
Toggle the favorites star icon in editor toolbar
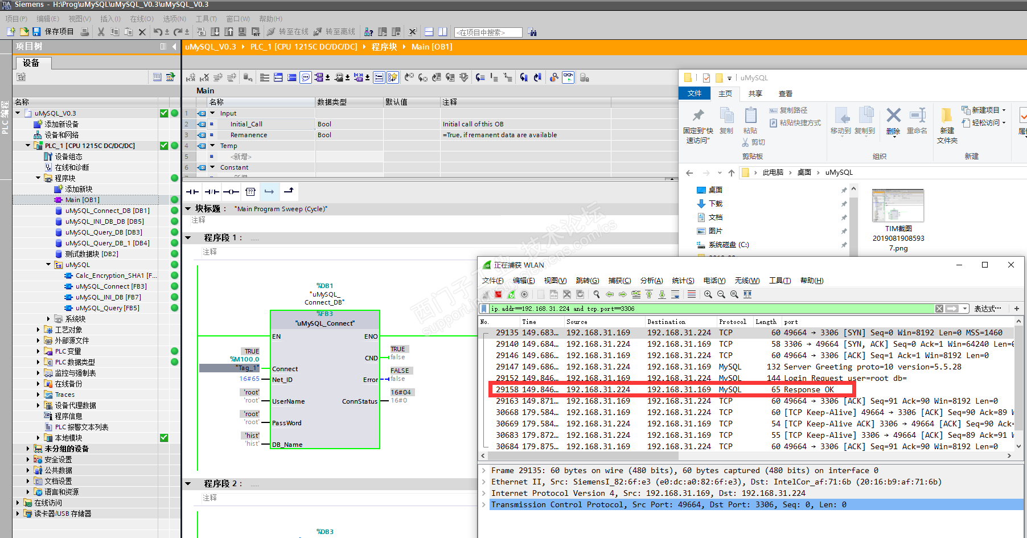click(393, 77)
